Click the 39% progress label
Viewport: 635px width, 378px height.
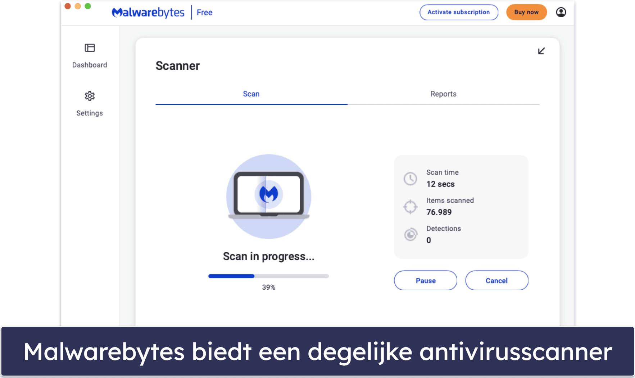point(268,287)
